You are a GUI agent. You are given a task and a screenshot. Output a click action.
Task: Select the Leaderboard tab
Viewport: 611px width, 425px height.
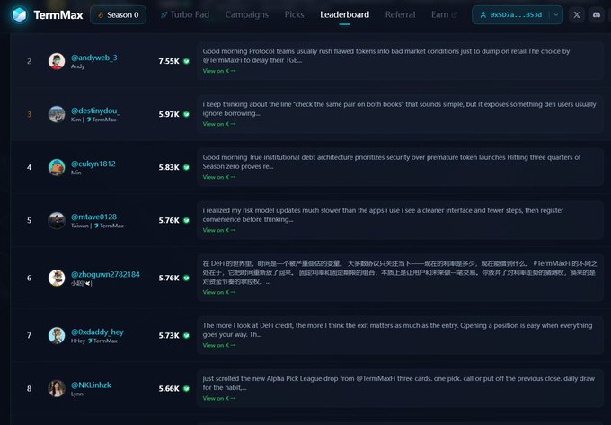[x=344, y=14]
